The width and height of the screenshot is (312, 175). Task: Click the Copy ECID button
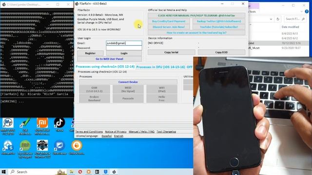pos(221,52)
